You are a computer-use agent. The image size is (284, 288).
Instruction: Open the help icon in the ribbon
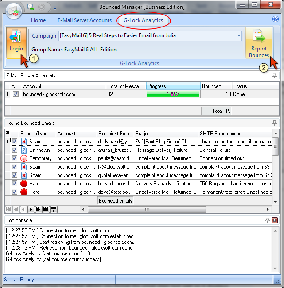point(275,19)
